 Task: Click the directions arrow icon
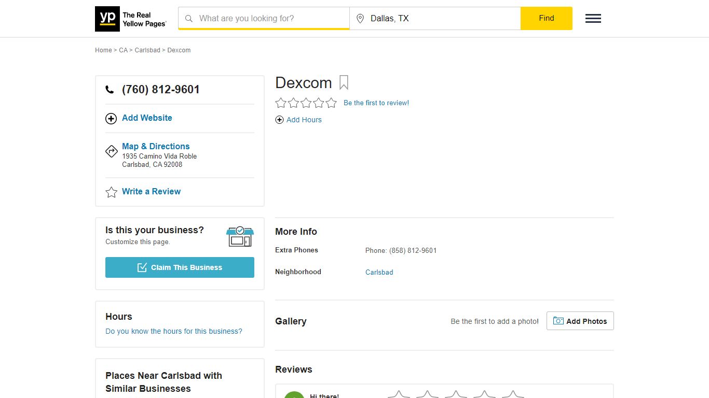click(111, 151)
